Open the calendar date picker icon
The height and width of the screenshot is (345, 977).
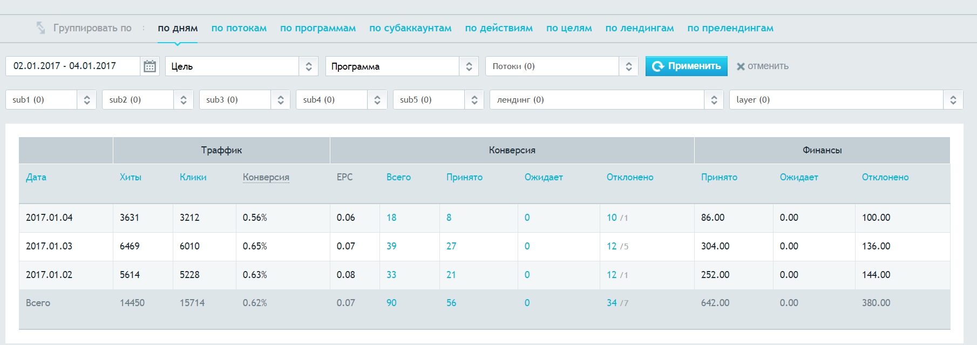[150, 66]
